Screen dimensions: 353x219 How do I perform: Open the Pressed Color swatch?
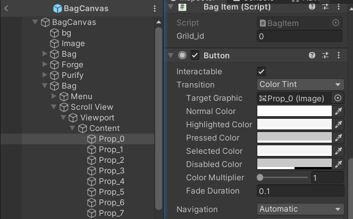(295, 138)
